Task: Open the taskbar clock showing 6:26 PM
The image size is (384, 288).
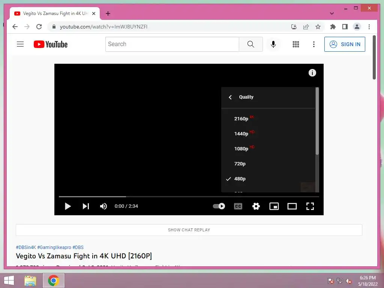Action: point(367,281)
